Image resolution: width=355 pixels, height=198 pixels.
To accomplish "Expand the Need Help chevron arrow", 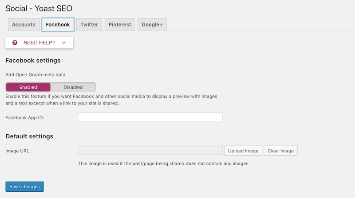I will click(64, 43).
